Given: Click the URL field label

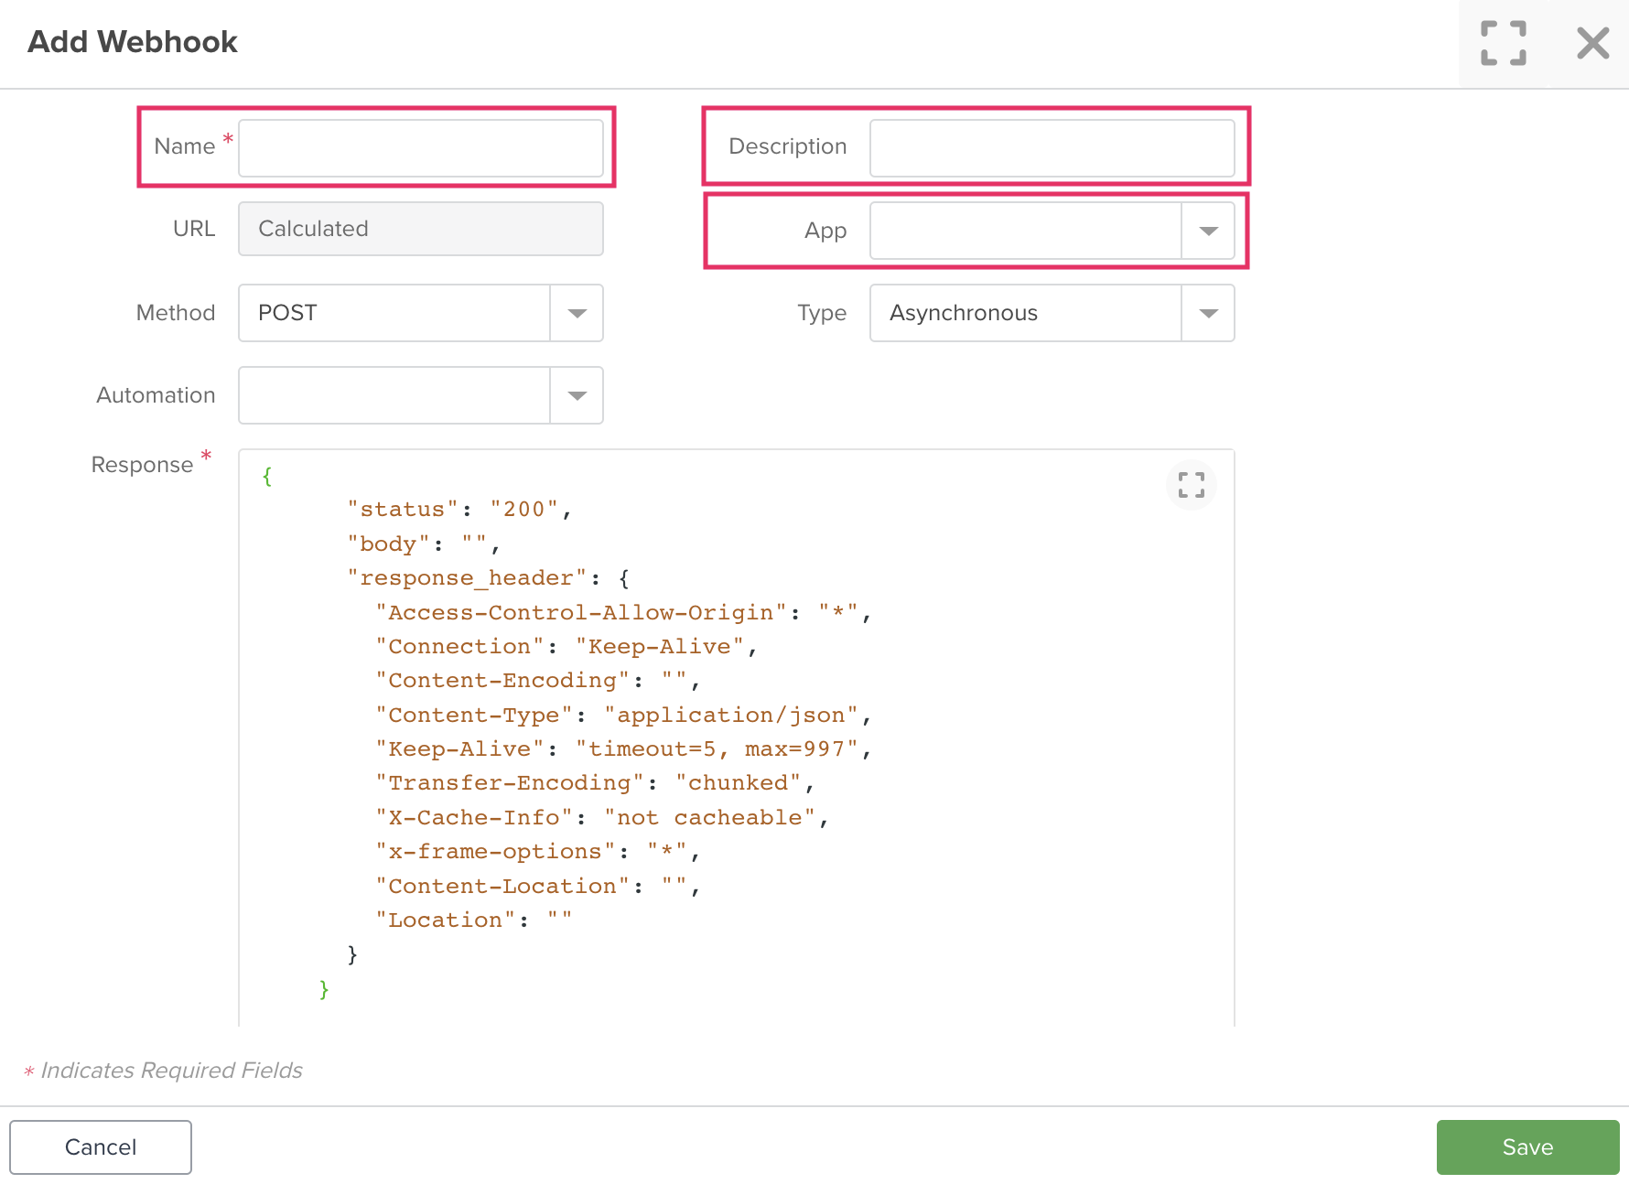Looking at the screenshot, I should pyautogui.click(x=194, y=229).
